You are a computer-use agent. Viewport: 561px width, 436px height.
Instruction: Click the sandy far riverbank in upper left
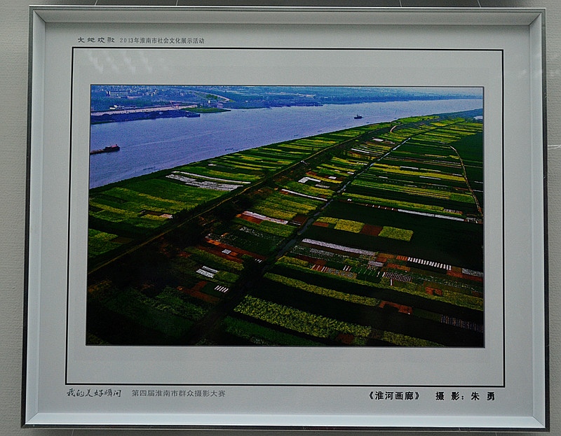pos(140,110)
